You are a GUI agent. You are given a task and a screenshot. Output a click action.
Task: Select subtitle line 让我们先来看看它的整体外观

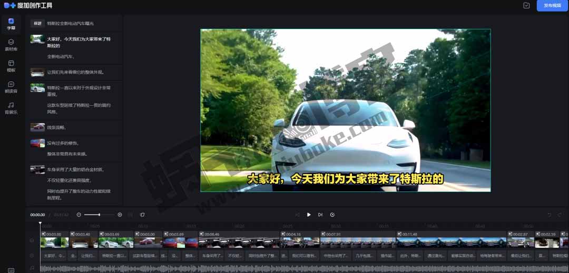[75, 72]
